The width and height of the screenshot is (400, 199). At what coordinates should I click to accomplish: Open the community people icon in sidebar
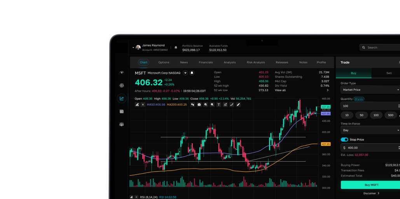pos(122,124)
